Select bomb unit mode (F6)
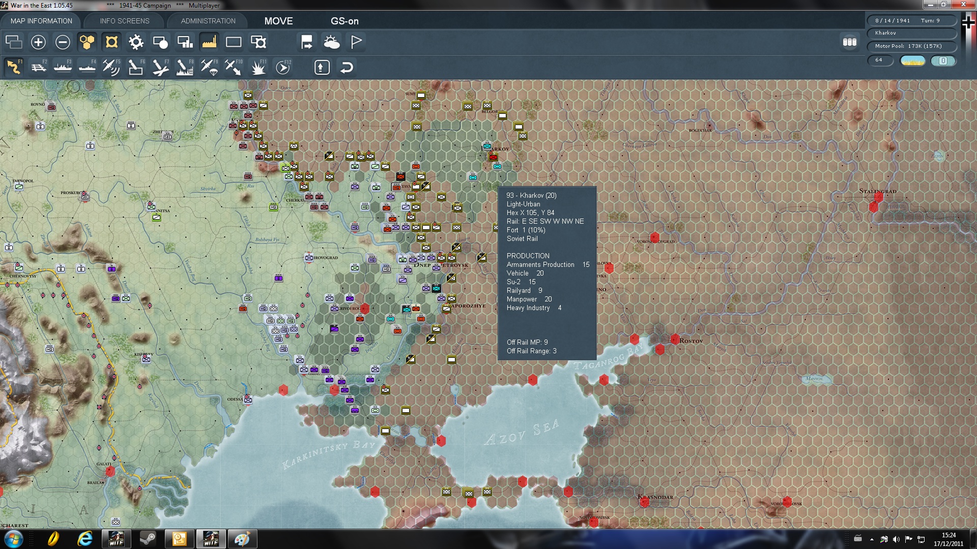 click(136, 67)
